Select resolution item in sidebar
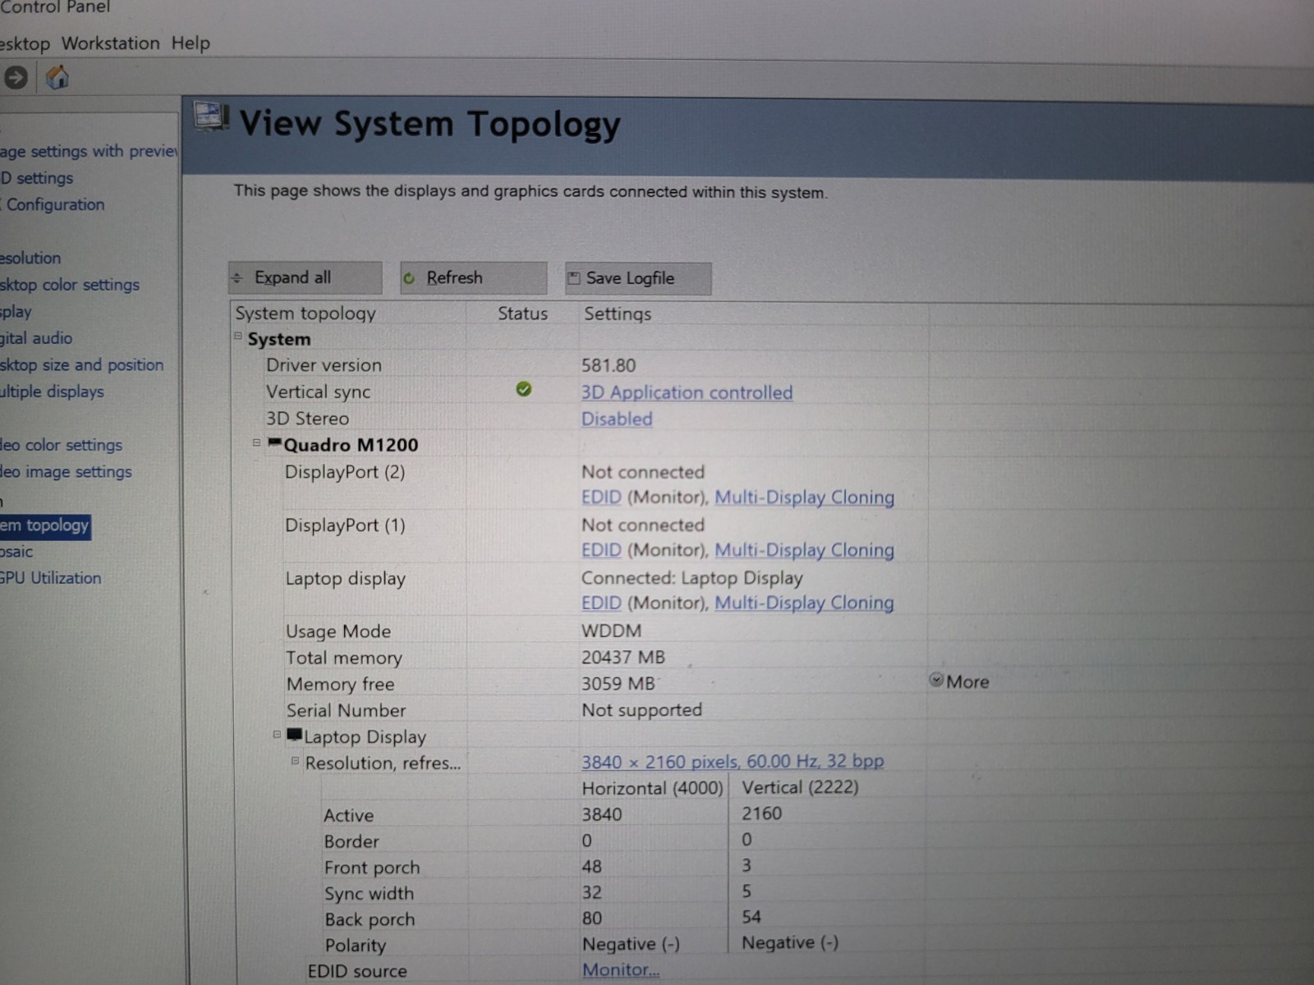 point(30,258)
